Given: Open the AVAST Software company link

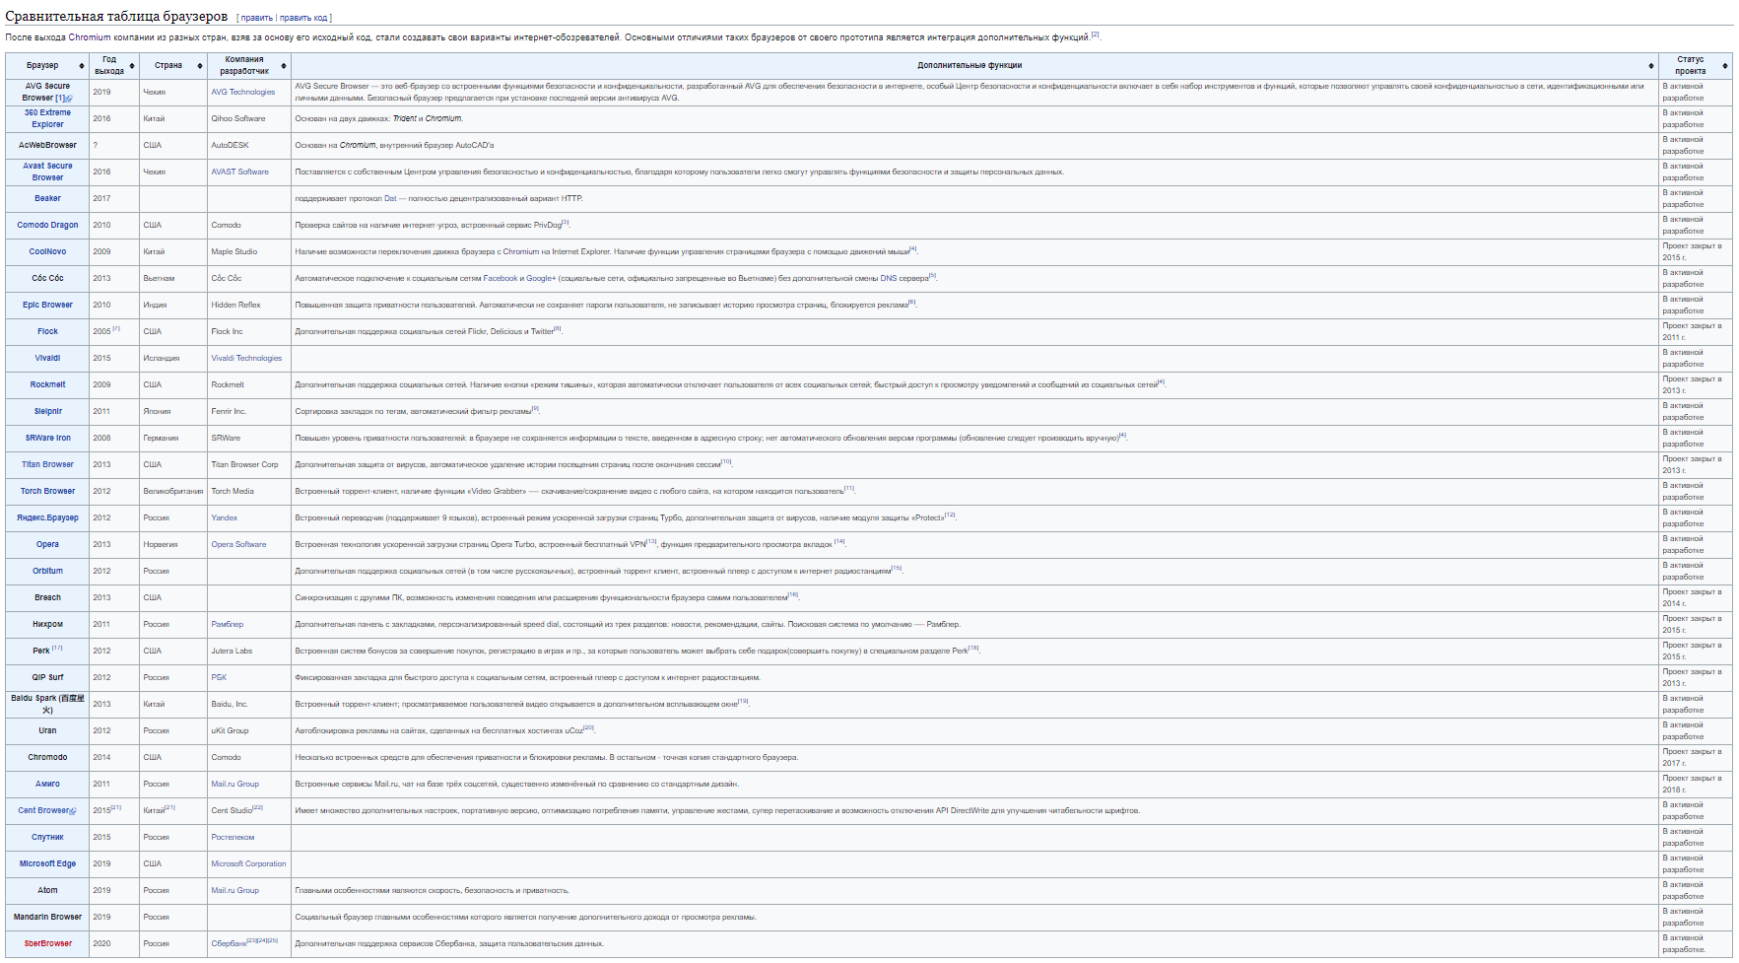Looking at the screenshot, I should click(239, 172).
